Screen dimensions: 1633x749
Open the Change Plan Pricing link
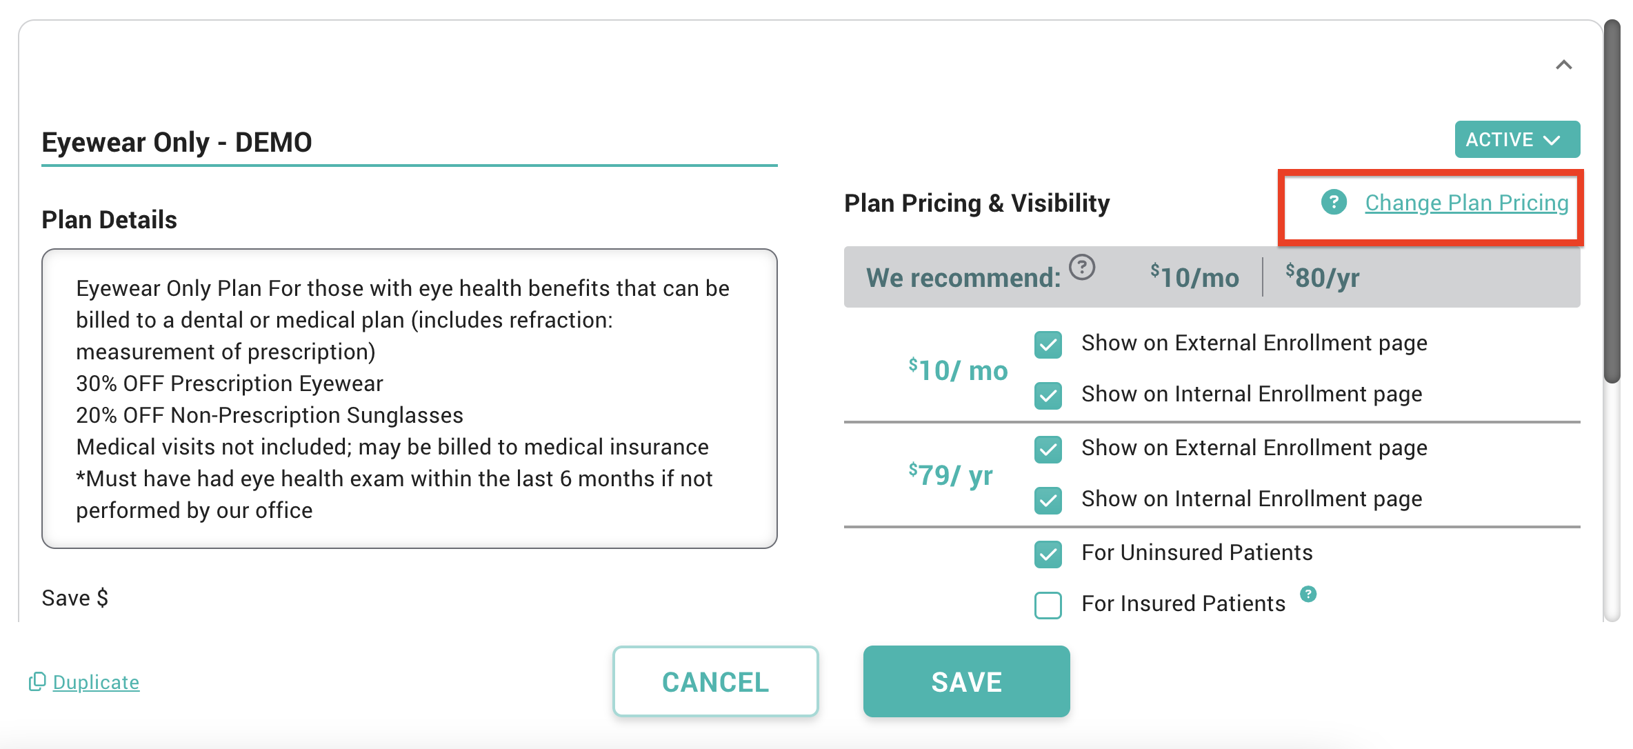click(1466, 203)
